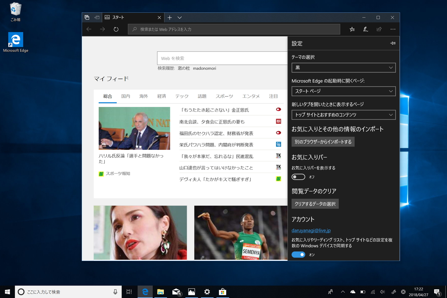This screenshot has height=298, width=447.
Task: Disable the Windows device sync toggle
Action: pyautogui.click(x=298, y=254)
